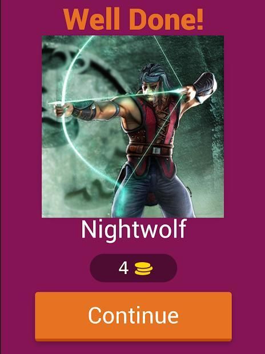Click the Nightwolf character name label
Screen dimensions: 265x354
134,230
